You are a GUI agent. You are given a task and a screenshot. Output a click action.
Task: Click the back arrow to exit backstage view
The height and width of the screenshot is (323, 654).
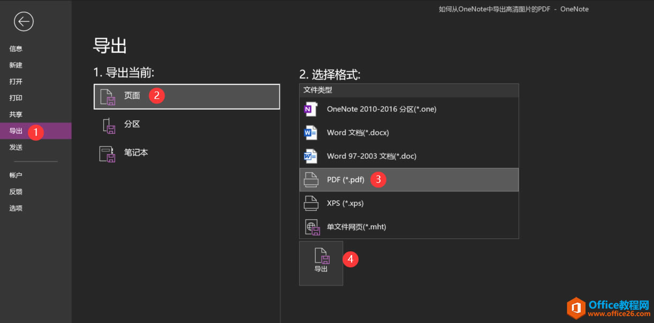point(24,21)
